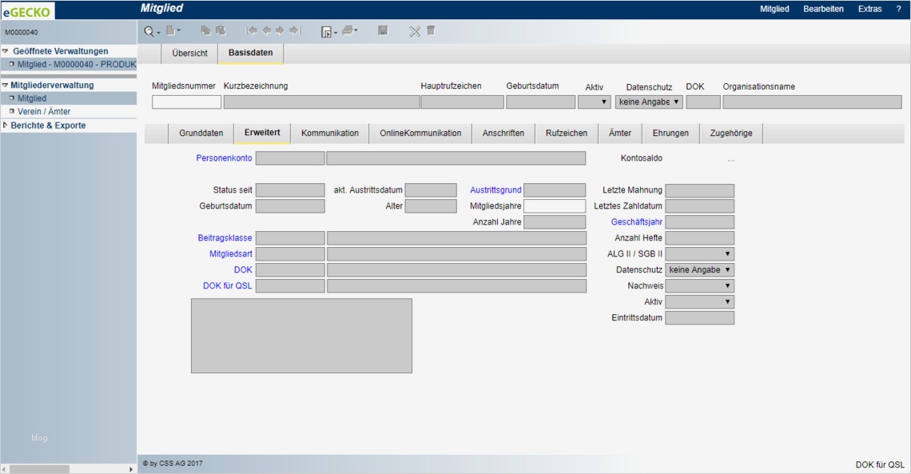Click the Personenkonto link label

(x=224, y=158)
